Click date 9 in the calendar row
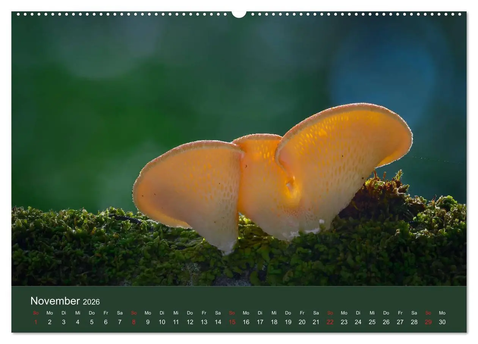The width and height of the screenshot is (478, 344). pos(148,322)
